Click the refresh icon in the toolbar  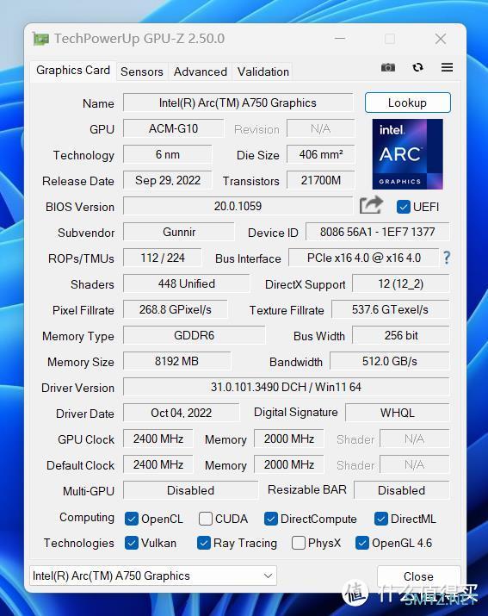pos(417,67)
